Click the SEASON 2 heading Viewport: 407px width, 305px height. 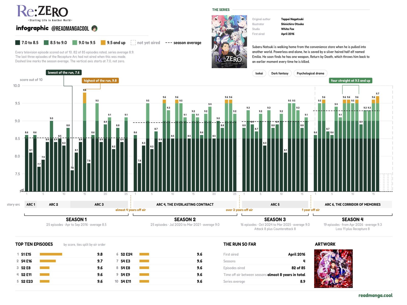[185, 220]
